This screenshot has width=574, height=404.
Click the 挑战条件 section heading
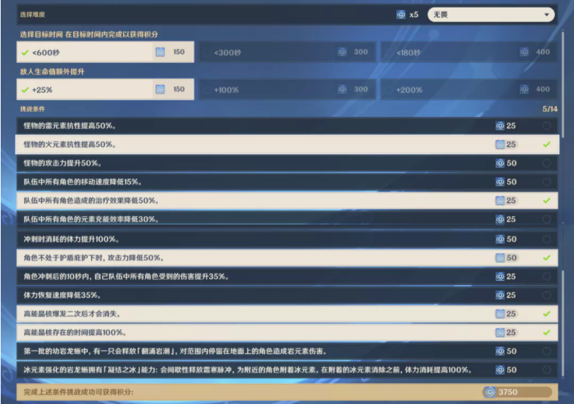coord(32,109)
